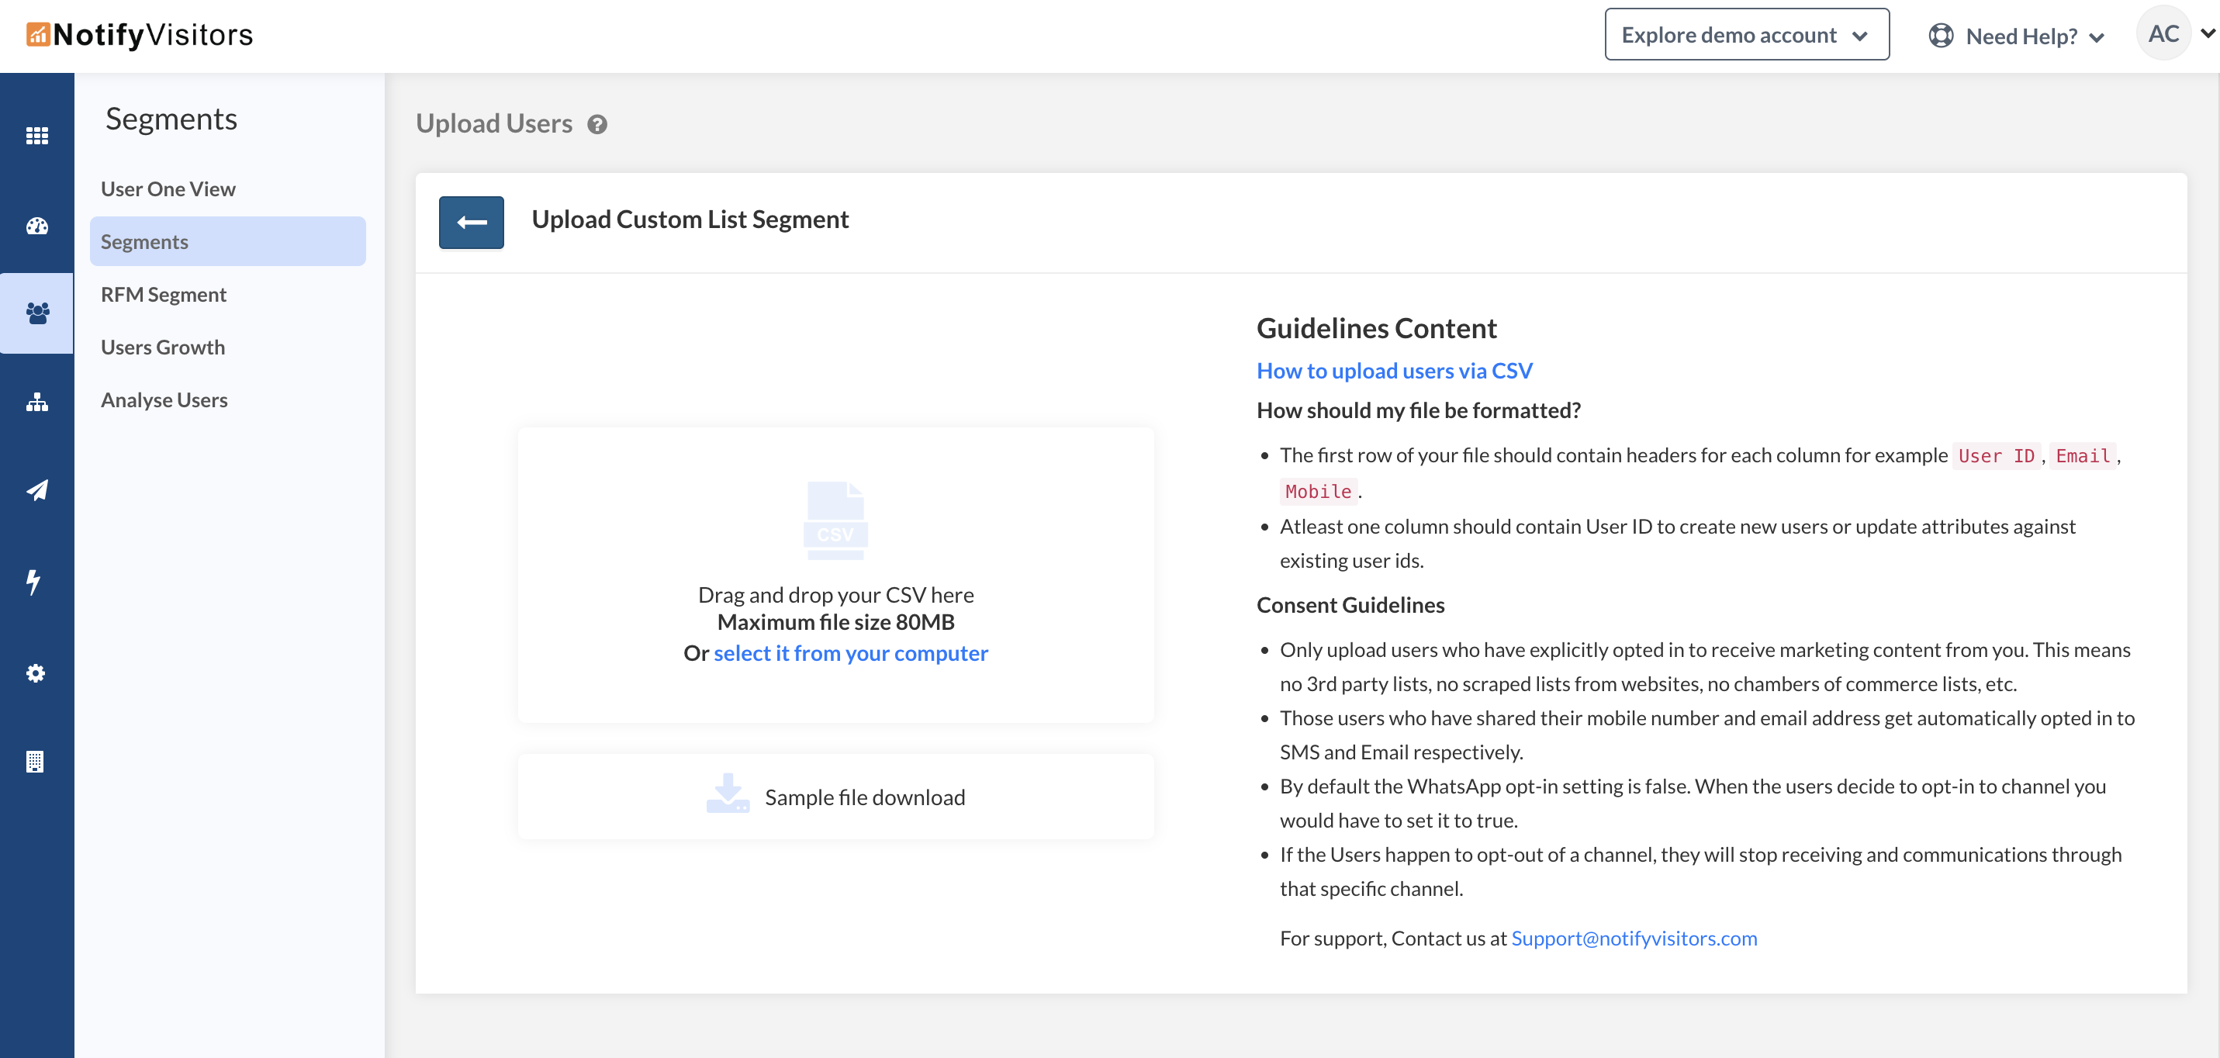Click the building icon in sidebar
Screen dimensions: 2220x1058
point(36,762)
